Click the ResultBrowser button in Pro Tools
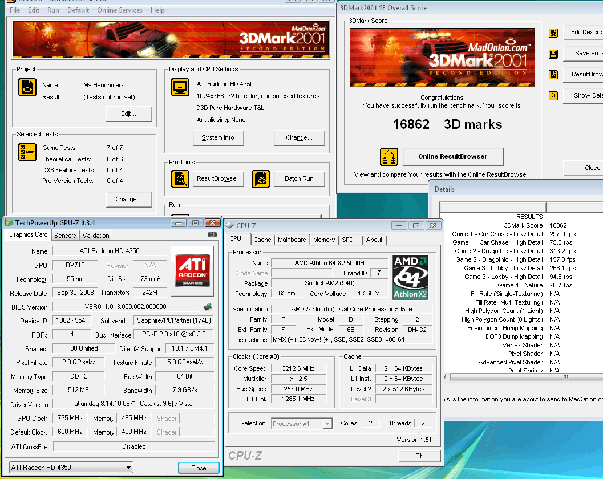The width and height of the screenshot is (603, 479). pos(218,178)
